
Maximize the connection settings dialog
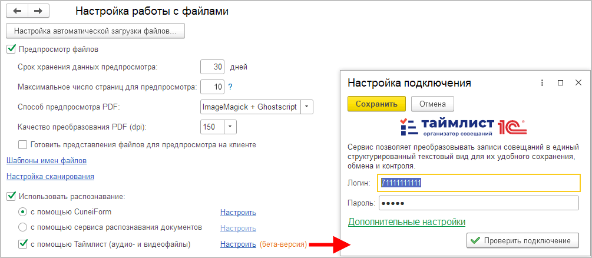point(561,83)
